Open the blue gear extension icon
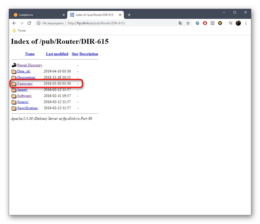Viewport: 260px width, 224px height. point(197,23)
